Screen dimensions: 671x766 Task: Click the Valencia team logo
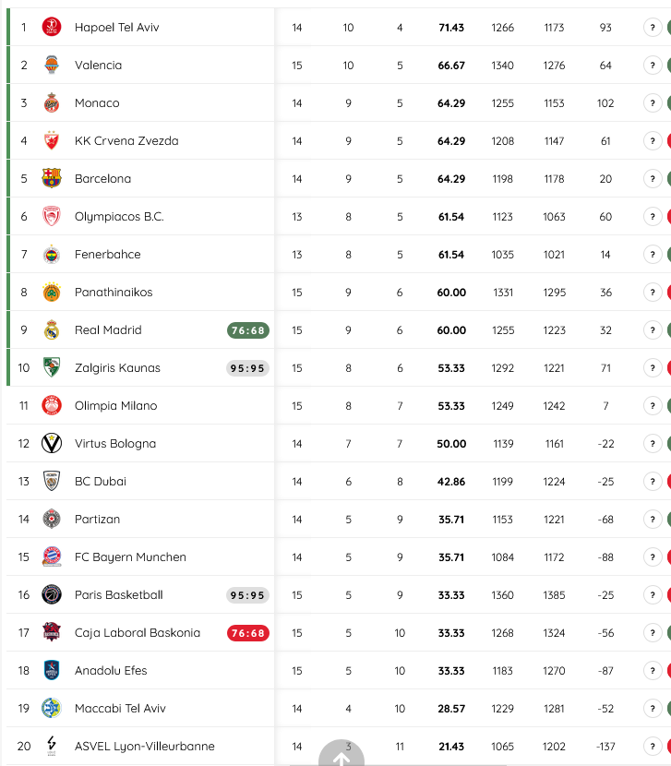[52, 65]
